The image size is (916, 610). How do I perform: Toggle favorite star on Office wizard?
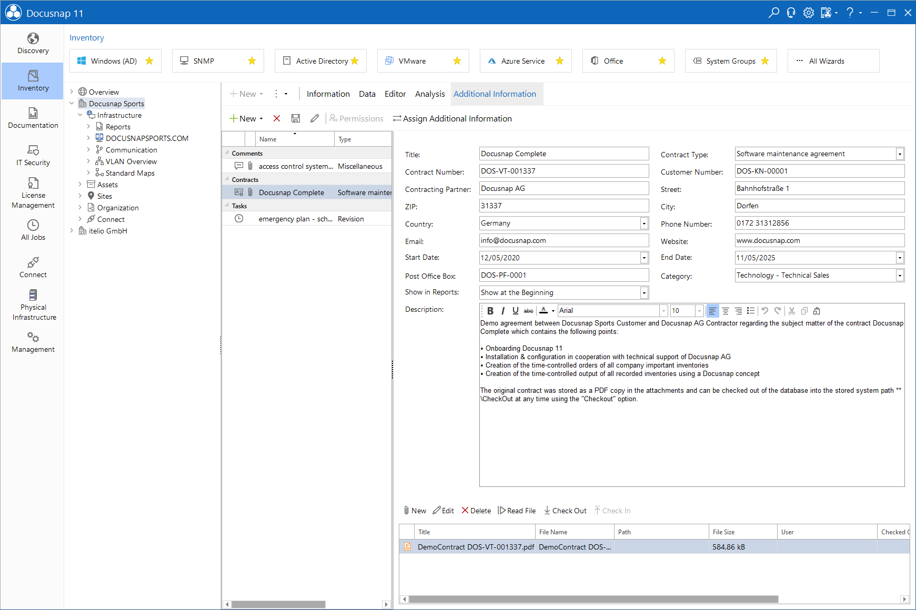[x=662, y=61]
